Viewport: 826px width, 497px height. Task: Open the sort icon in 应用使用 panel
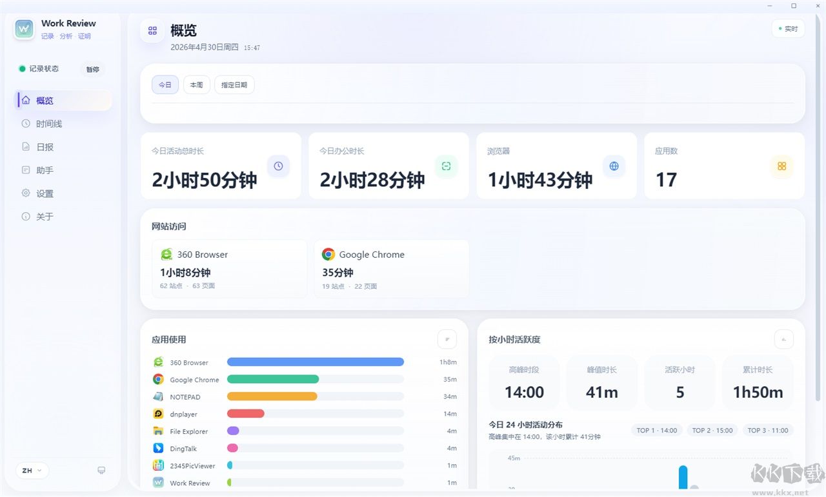[447, 339]
